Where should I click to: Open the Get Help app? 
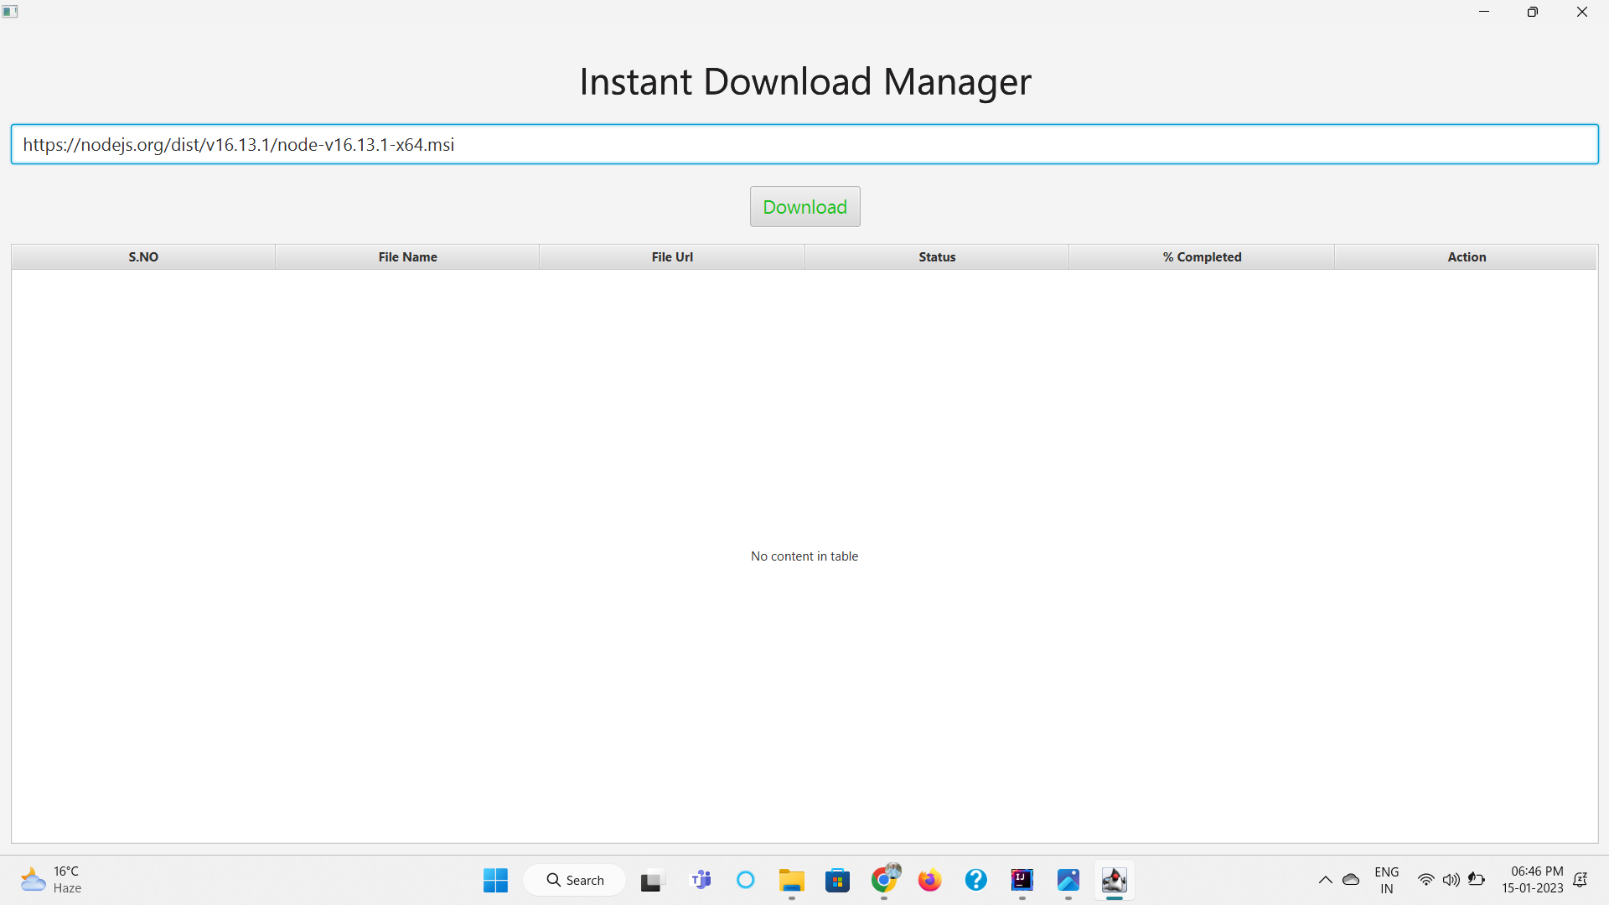coord(975,880)
